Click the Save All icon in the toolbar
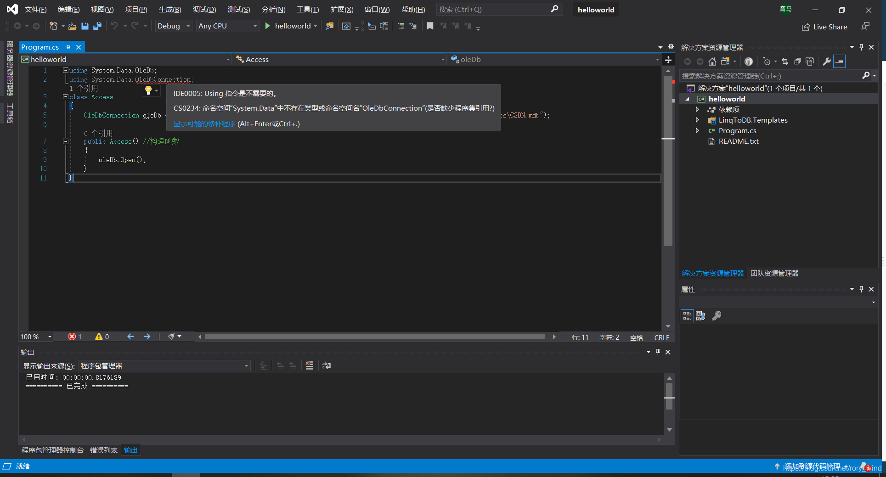The height and width of the screenshot is (477, 886). (97, 26)
